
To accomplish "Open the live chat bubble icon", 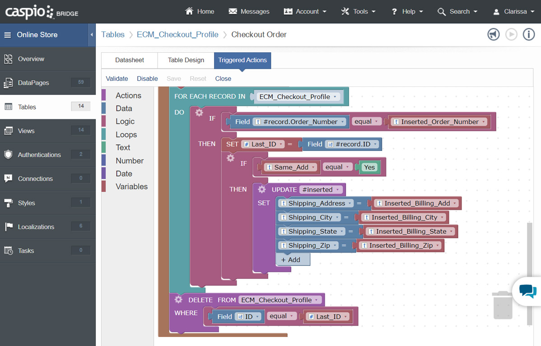I will tap(527, 291).
